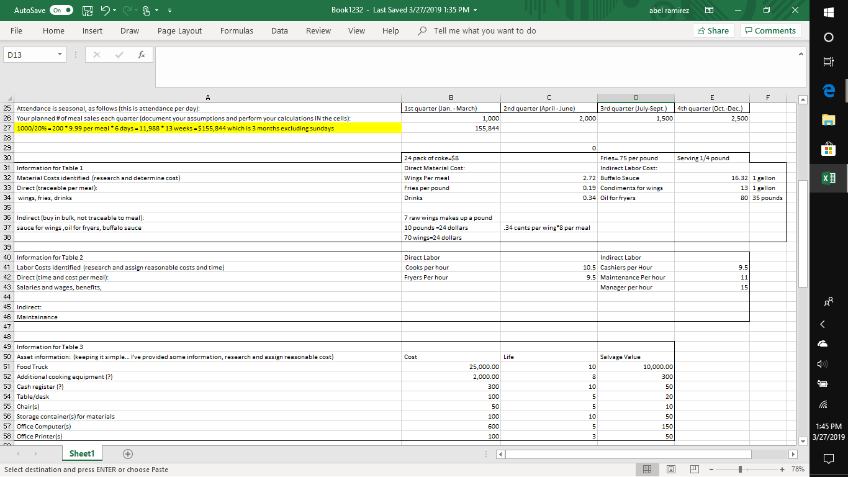Open the Page Layout tab
Image resolution: width=848 pixels, height=477 pixels.
tap(179, 30)
